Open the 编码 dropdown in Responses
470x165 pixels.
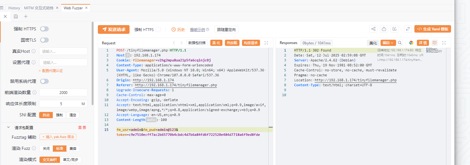click(388, 43)
